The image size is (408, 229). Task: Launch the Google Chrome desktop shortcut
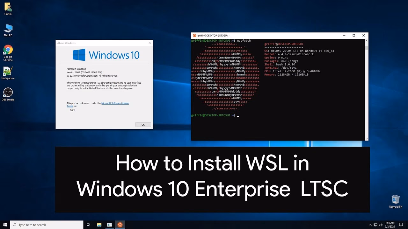tap(8, 53)
